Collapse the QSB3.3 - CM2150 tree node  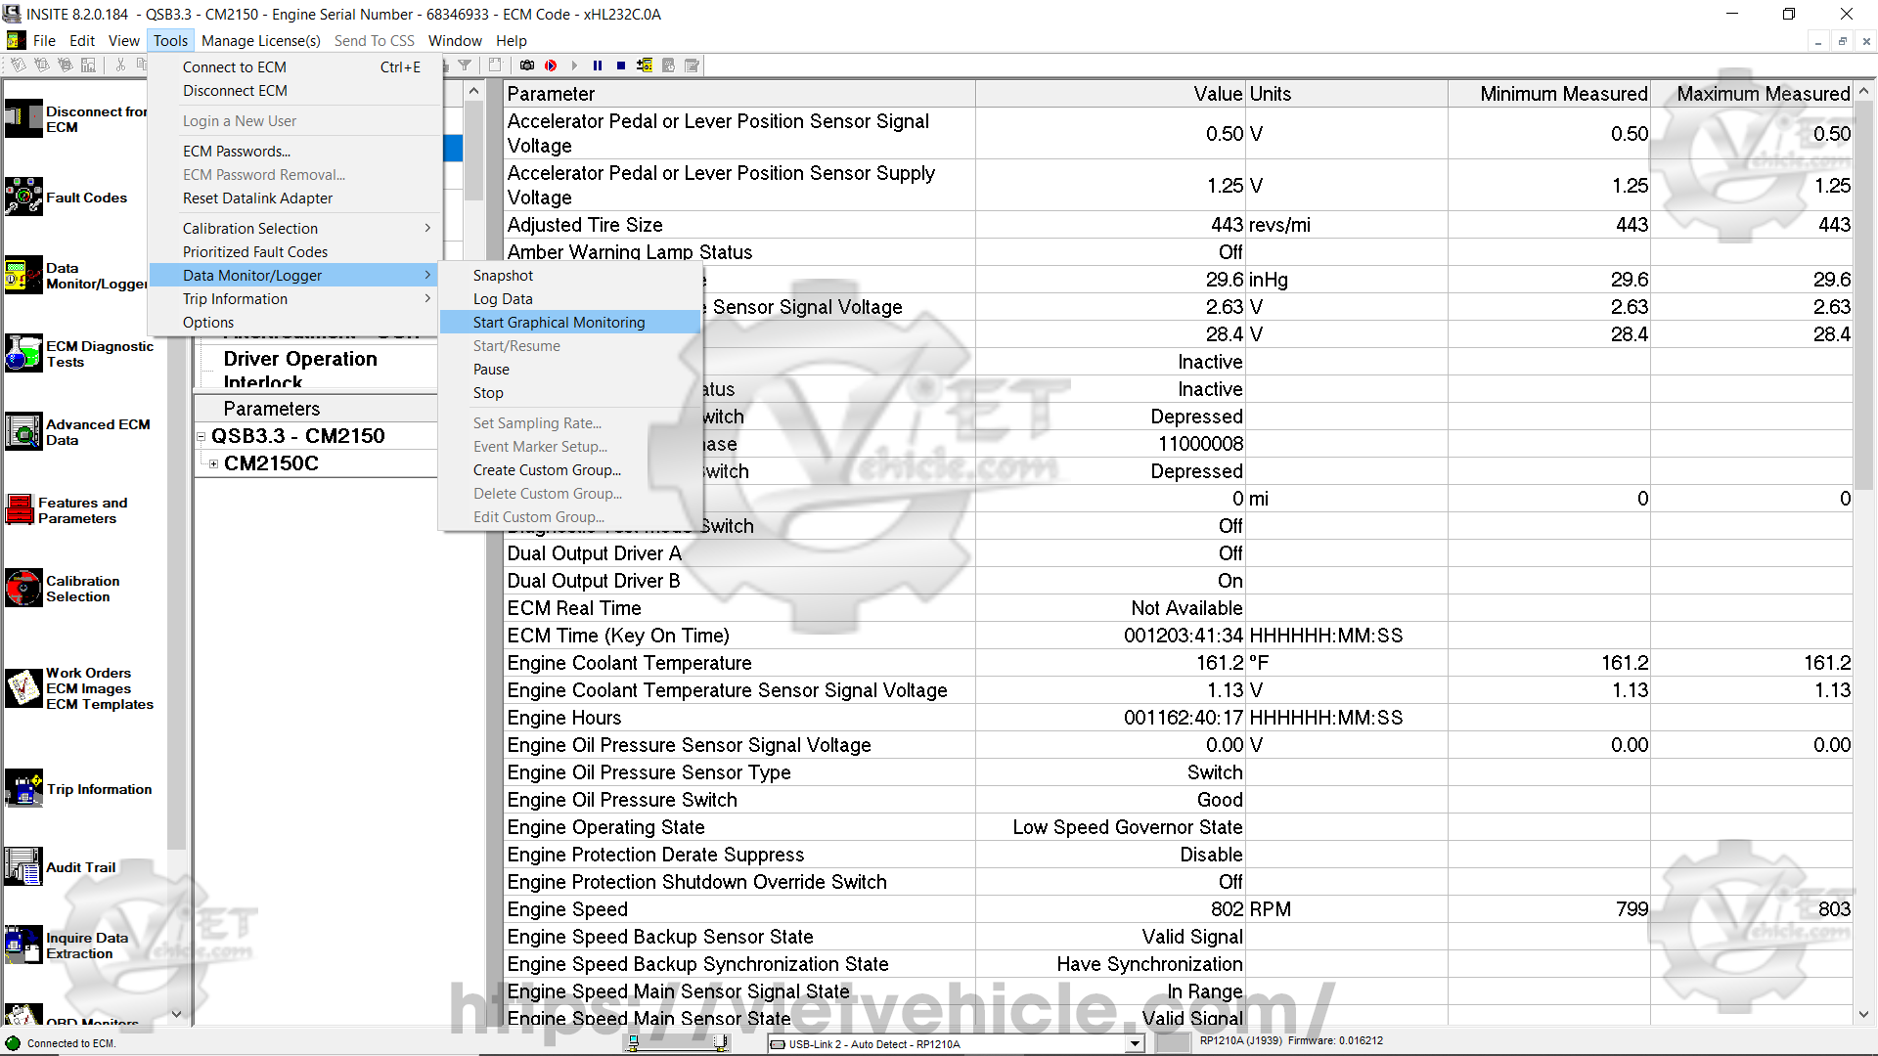coord(201,436)
